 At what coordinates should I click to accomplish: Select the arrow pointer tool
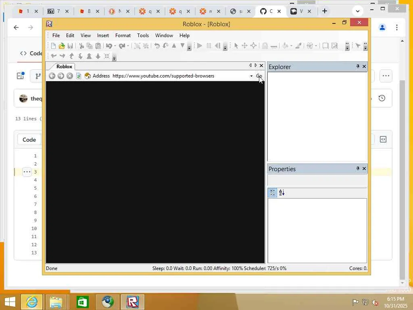[236, 46]
